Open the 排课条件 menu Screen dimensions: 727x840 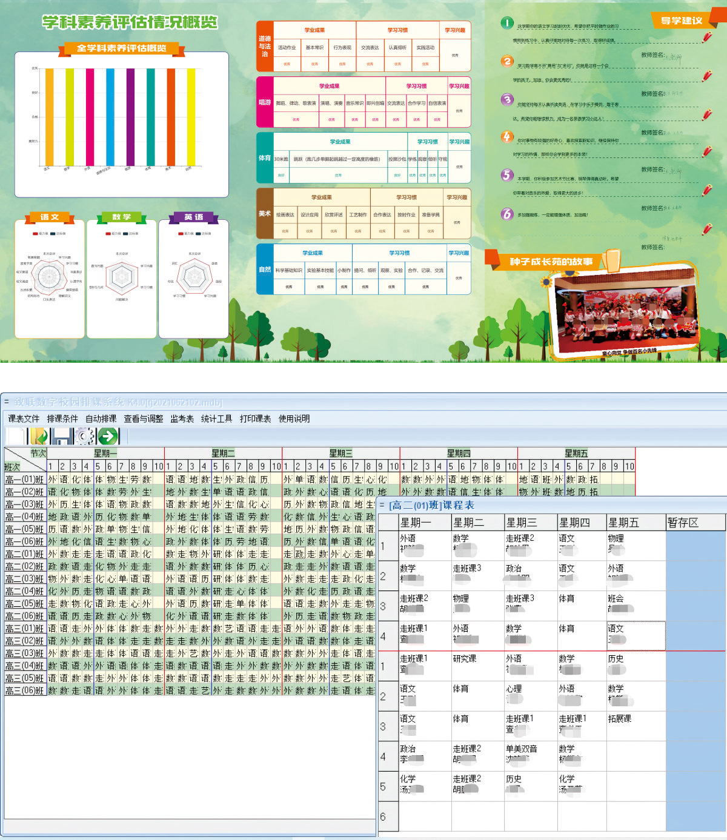click(62, 418)
